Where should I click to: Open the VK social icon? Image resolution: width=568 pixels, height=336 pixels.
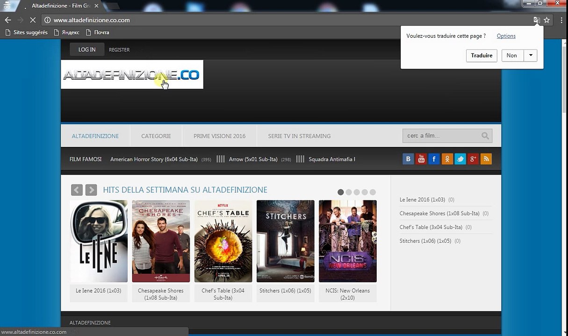click(x=408, y=159)
